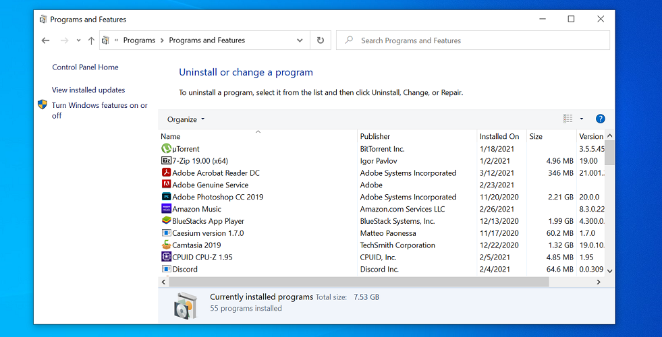
Task: Click the vertical scrollbar down arrow
Action: [x=609, y=271]
